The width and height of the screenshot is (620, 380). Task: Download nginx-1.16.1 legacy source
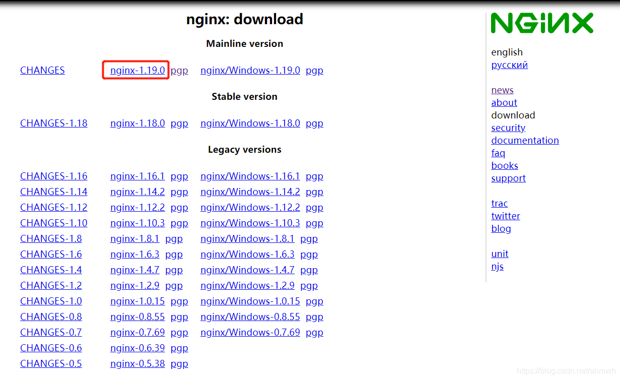pos(137,176)
